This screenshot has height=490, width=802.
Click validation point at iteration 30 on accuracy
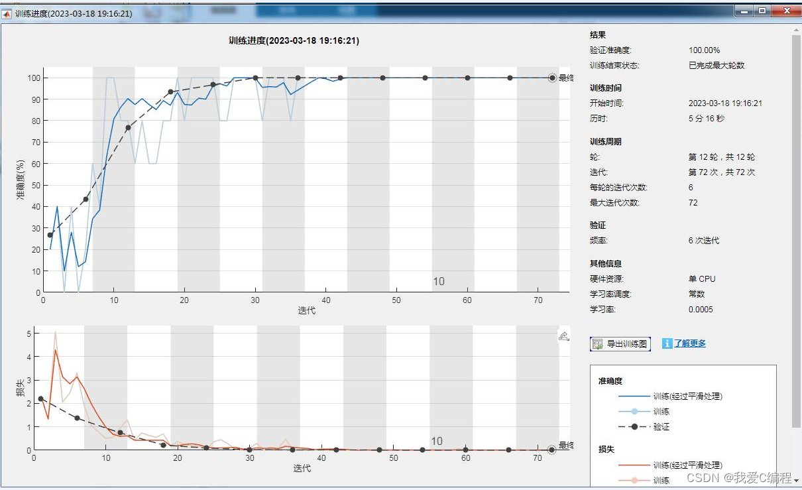pyautogui.click(x=255, y=78)
